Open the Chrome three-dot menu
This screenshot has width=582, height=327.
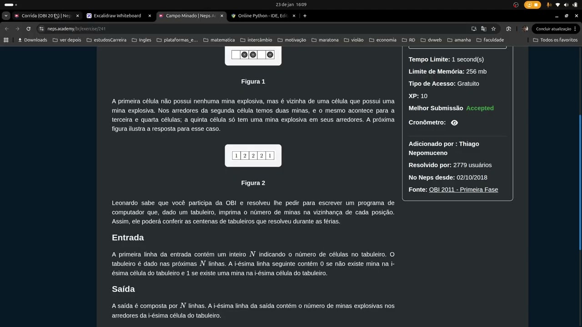575,29
